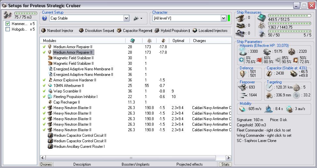Toggle active state of 10MN Afterburner II
The height and width of the screenshot is (168, 317).
[x=44, y=86]
